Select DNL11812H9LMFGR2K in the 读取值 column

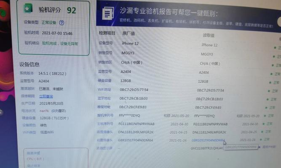[x=209, y=132]
